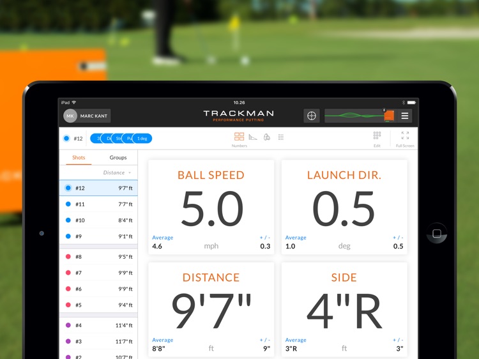Switch to the Shots tab
Viewport: 479px width, 359px height.
click(x=79, y=158)
